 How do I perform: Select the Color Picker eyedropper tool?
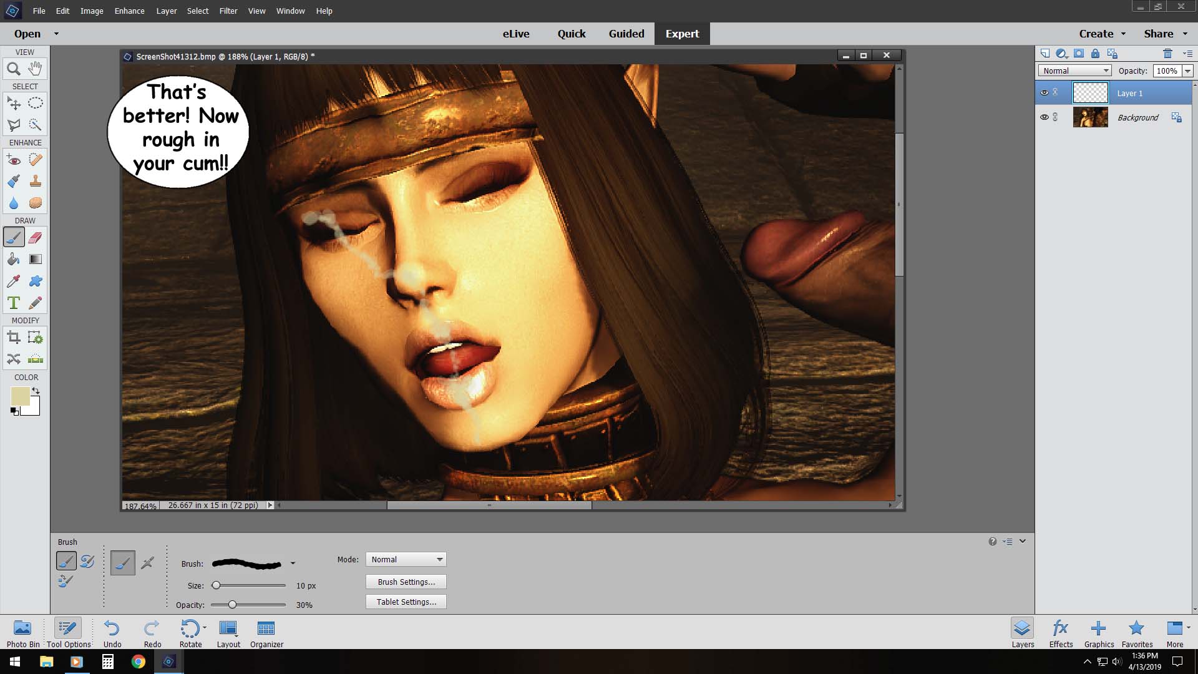14,281
